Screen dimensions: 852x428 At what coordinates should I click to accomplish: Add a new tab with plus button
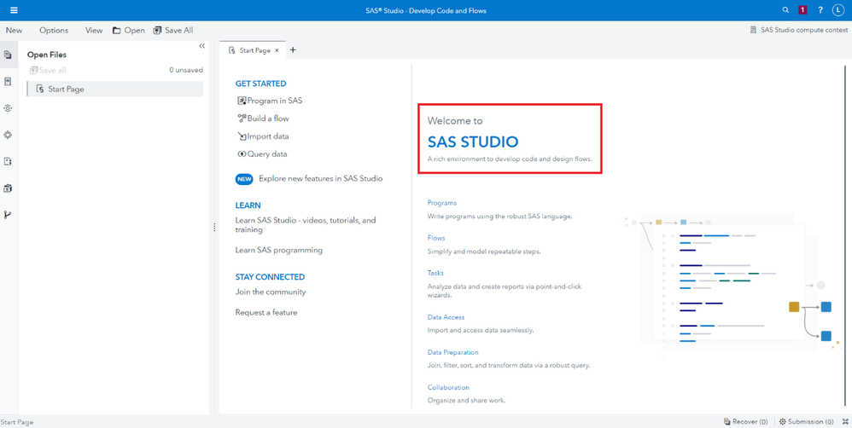(x=293, y=50)
